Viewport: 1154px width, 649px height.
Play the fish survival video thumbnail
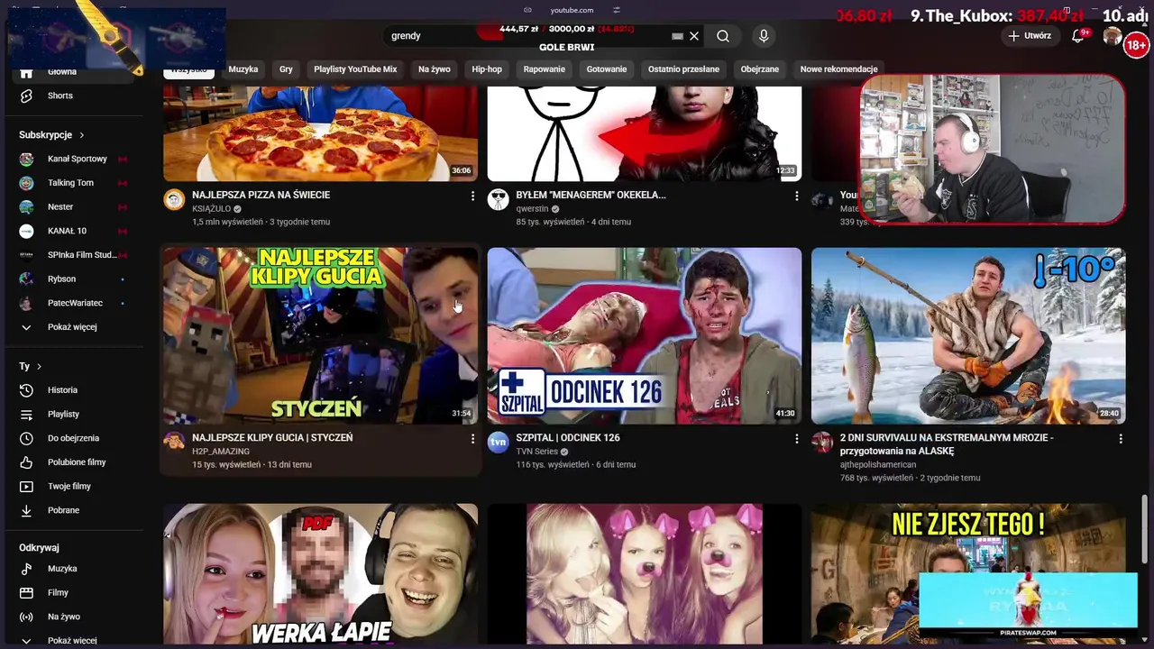968,336
